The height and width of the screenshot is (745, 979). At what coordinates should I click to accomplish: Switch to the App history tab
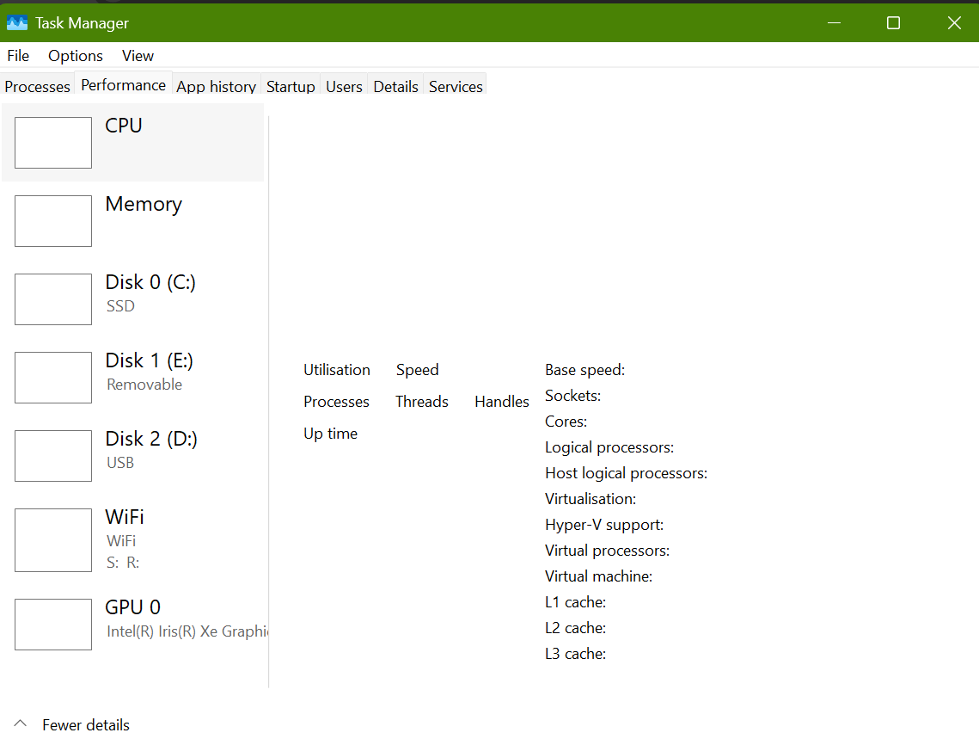216,86
